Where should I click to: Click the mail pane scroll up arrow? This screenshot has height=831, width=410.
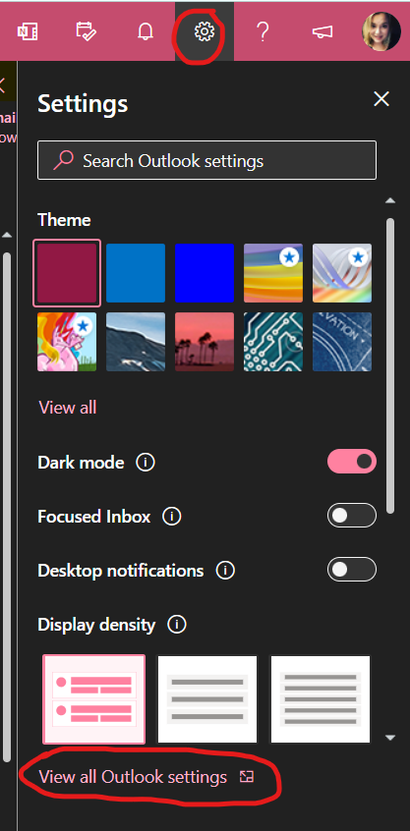point(7,234)
